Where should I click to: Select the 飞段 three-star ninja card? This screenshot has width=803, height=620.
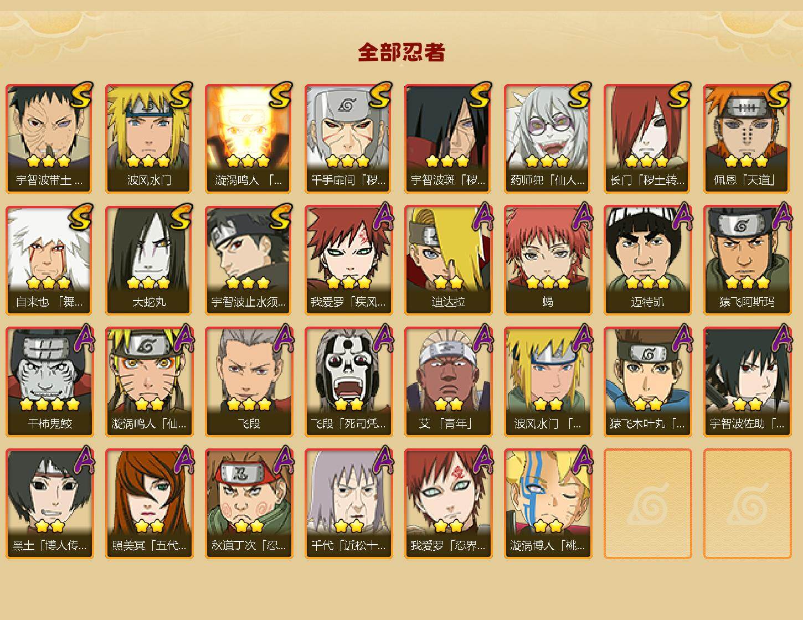249,382
